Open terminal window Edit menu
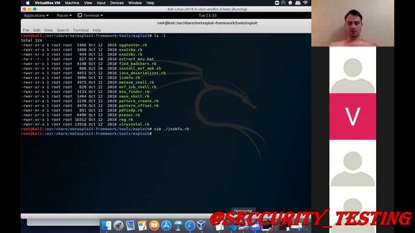 37,30
